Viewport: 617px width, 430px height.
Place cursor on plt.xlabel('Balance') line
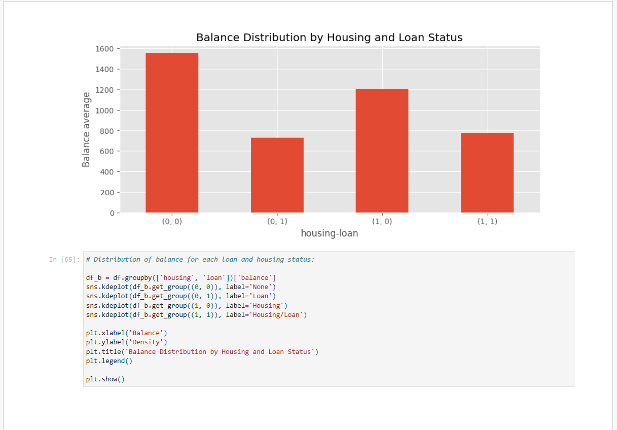click(126, 333)
